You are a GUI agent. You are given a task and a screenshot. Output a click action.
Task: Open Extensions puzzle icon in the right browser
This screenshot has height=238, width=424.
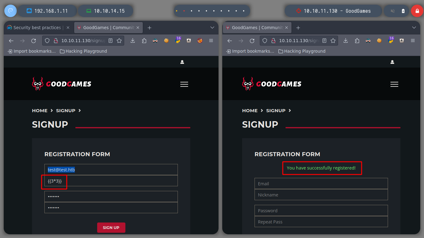(357, 41)
